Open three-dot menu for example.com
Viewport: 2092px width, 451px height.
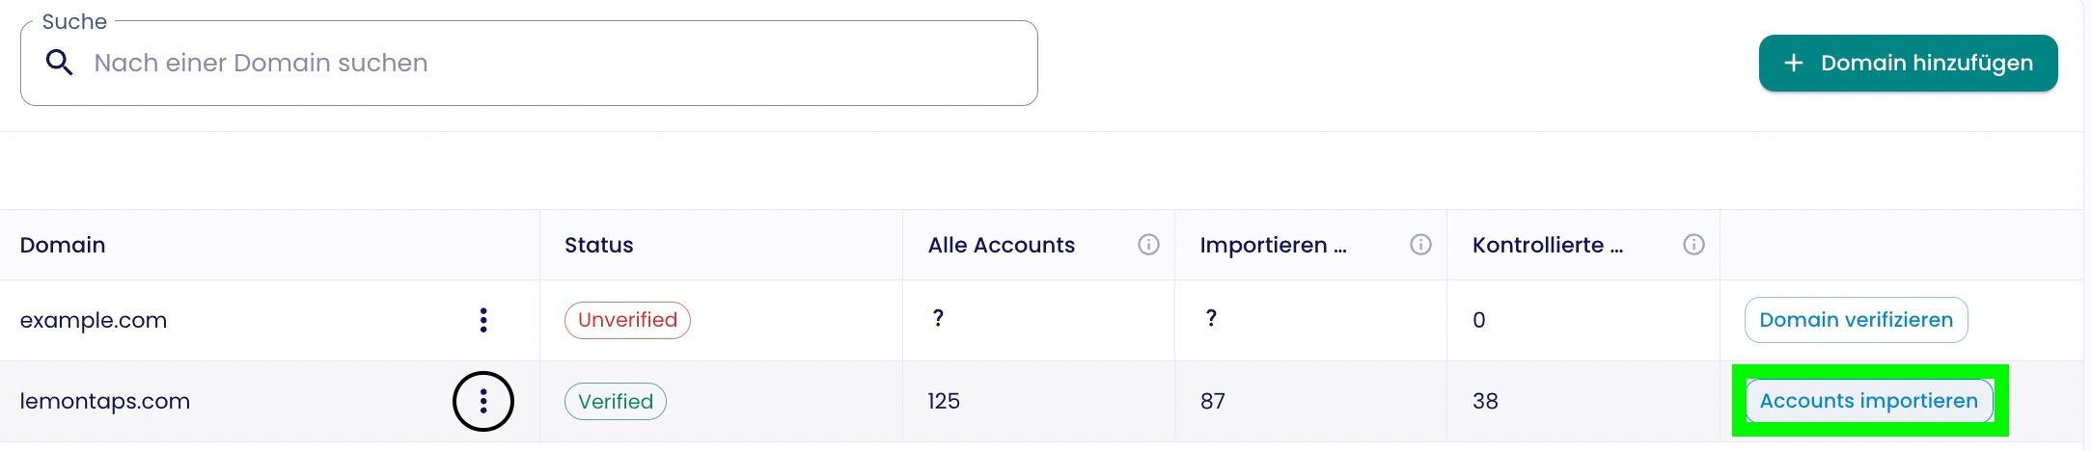pyautogui.click(x=483, y=320)
